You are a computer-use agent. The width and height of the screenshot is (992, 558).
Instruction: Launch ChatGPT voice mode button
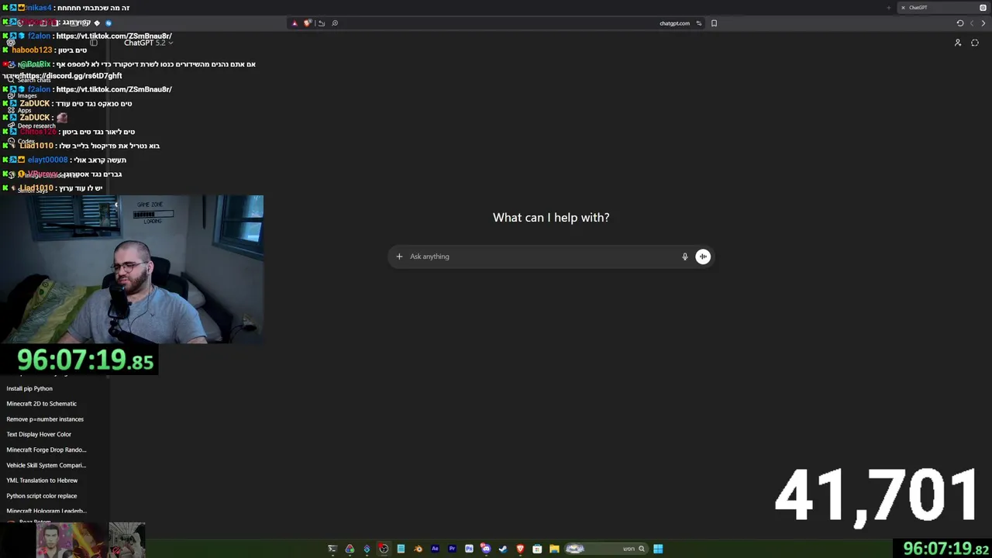pos(703,257)
